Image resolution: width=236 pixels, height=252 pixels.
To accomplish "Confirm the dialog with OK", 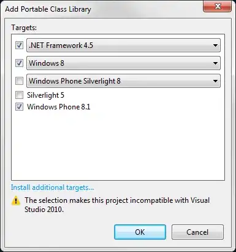I will pos(140,232).
